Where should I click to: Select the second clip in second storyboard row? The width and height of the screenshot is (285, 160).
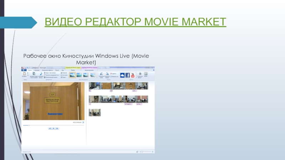(x=107, y=99)
